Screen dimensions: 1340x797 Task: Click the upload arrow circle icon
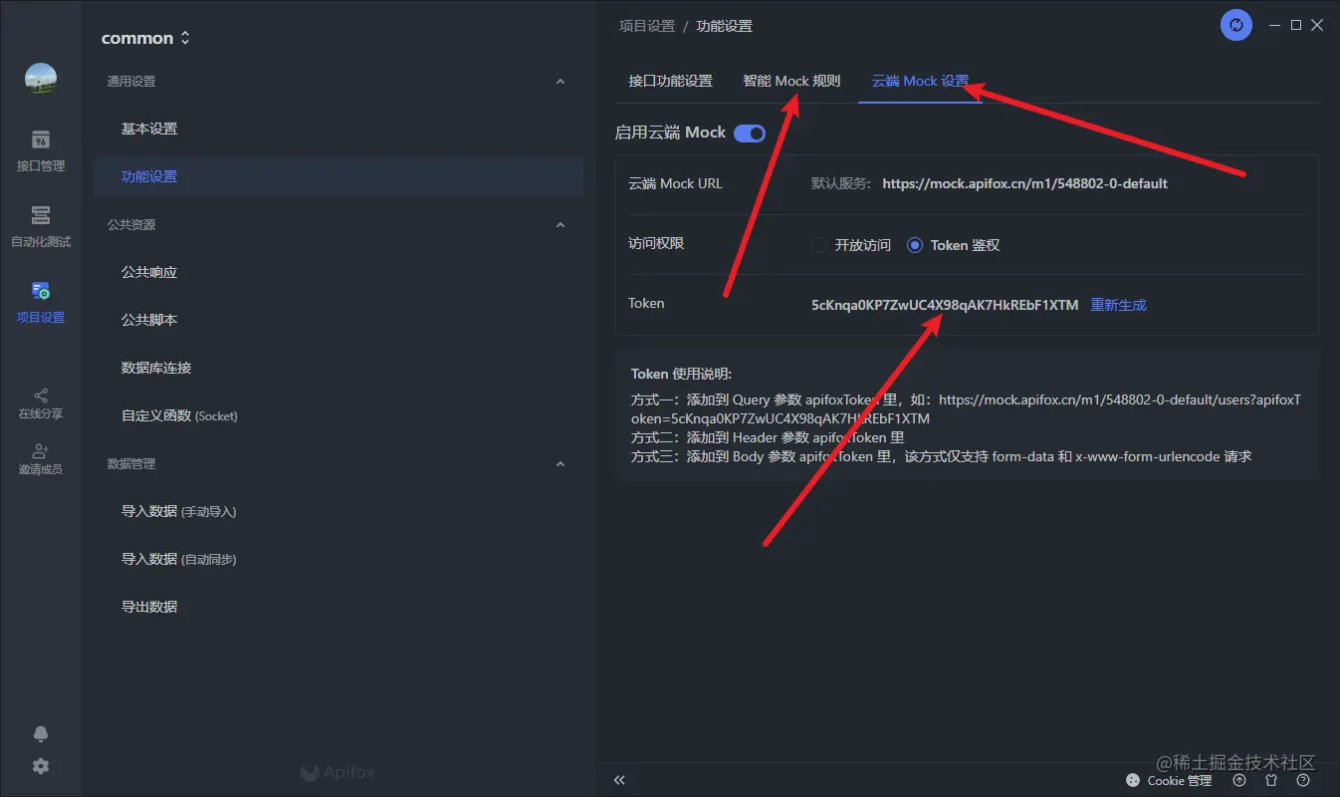[x=1239, y=780]
